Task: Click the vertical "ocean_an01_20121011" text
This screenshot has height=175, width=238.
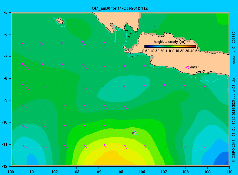Action: point(234,46)
